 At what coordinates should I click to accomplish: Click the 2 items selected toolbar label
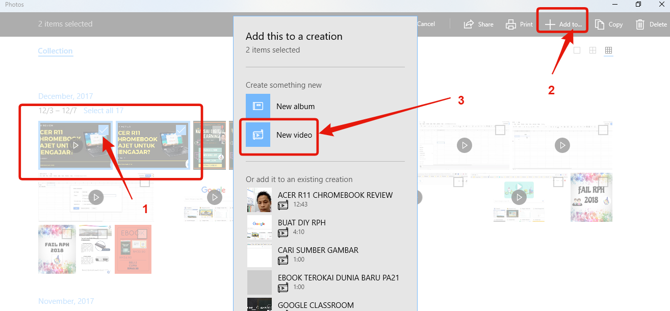tap(65, 24)
